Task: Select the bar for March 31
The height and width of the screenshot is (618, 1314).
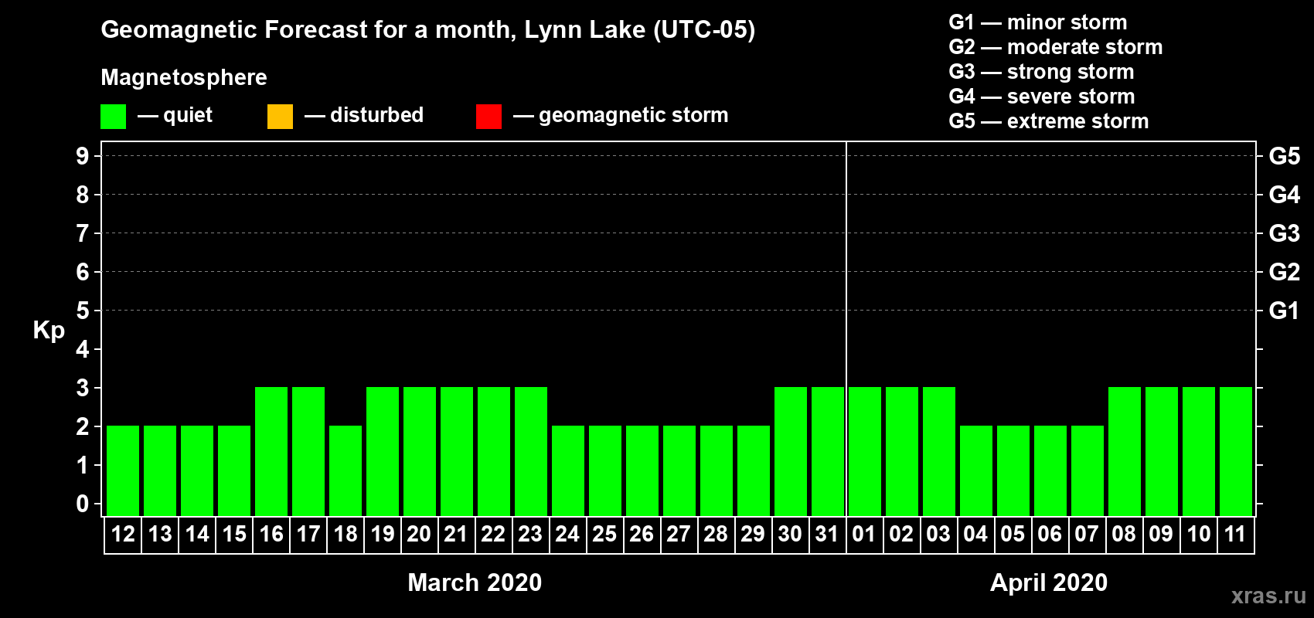Action: [828, 451]
